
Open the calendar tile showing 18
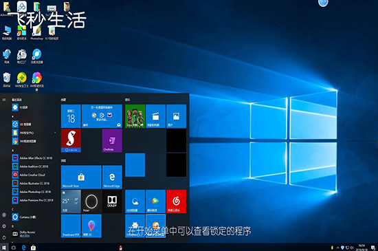click(x=71, y=116)
